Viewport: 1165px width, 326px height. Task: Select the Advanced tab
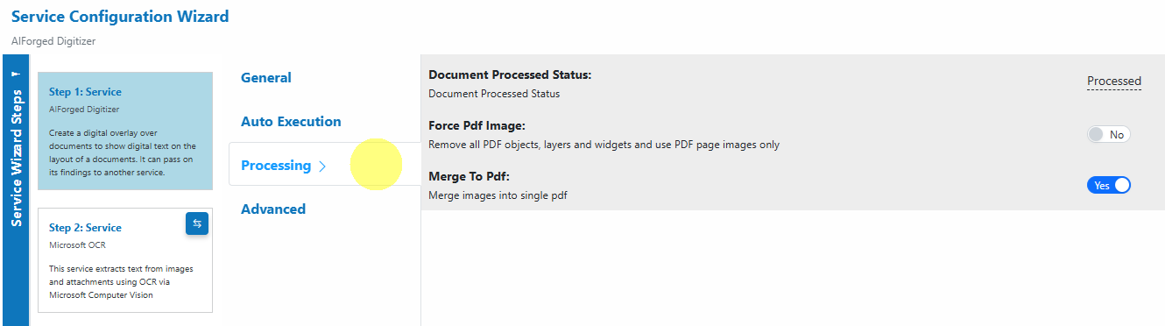click(x=272, y=209)
